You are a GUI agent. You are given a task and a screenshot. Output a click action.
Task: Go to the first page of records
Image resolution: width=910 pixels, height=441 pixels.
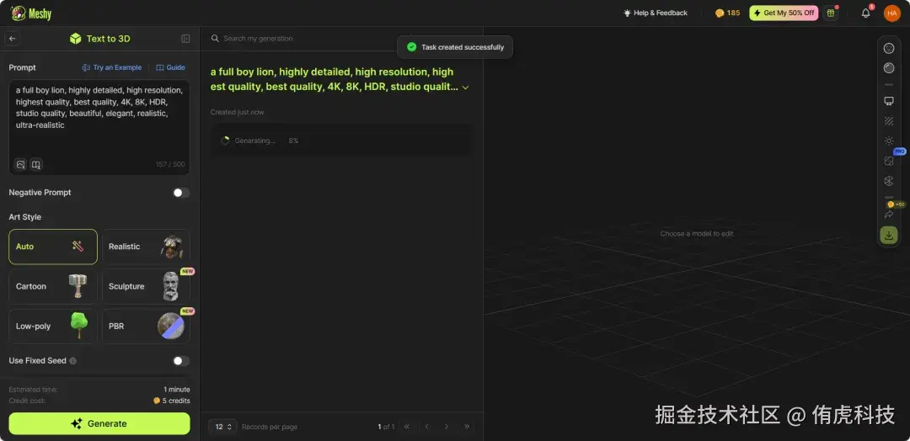pos(407,427)
